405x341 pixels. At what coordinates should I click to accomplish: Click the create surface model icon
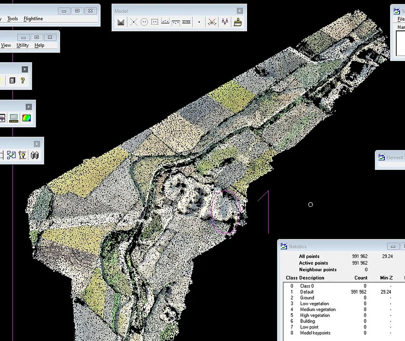[x=121, y=22]
